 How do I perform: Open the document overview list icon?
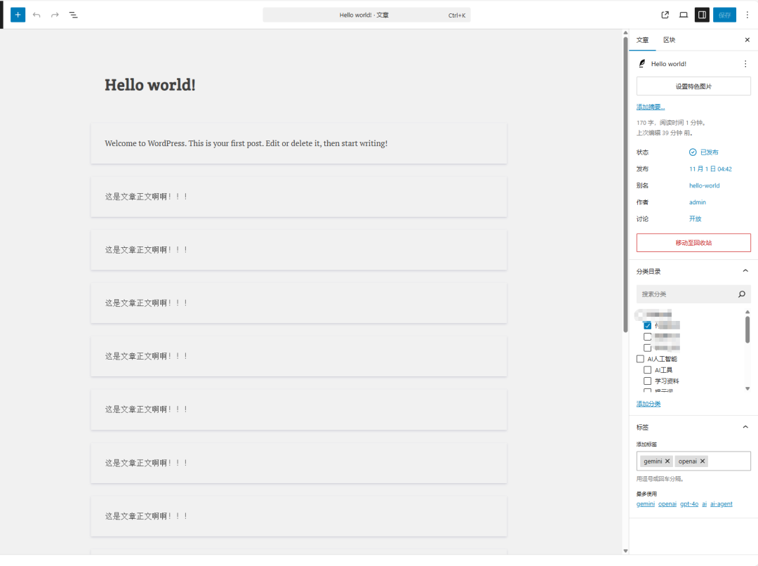click(74, 15)
